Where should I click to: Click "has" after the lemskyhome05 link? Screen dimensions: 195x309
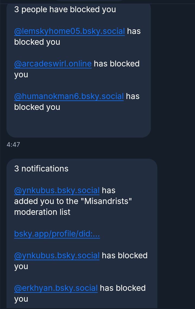(134, 31)
